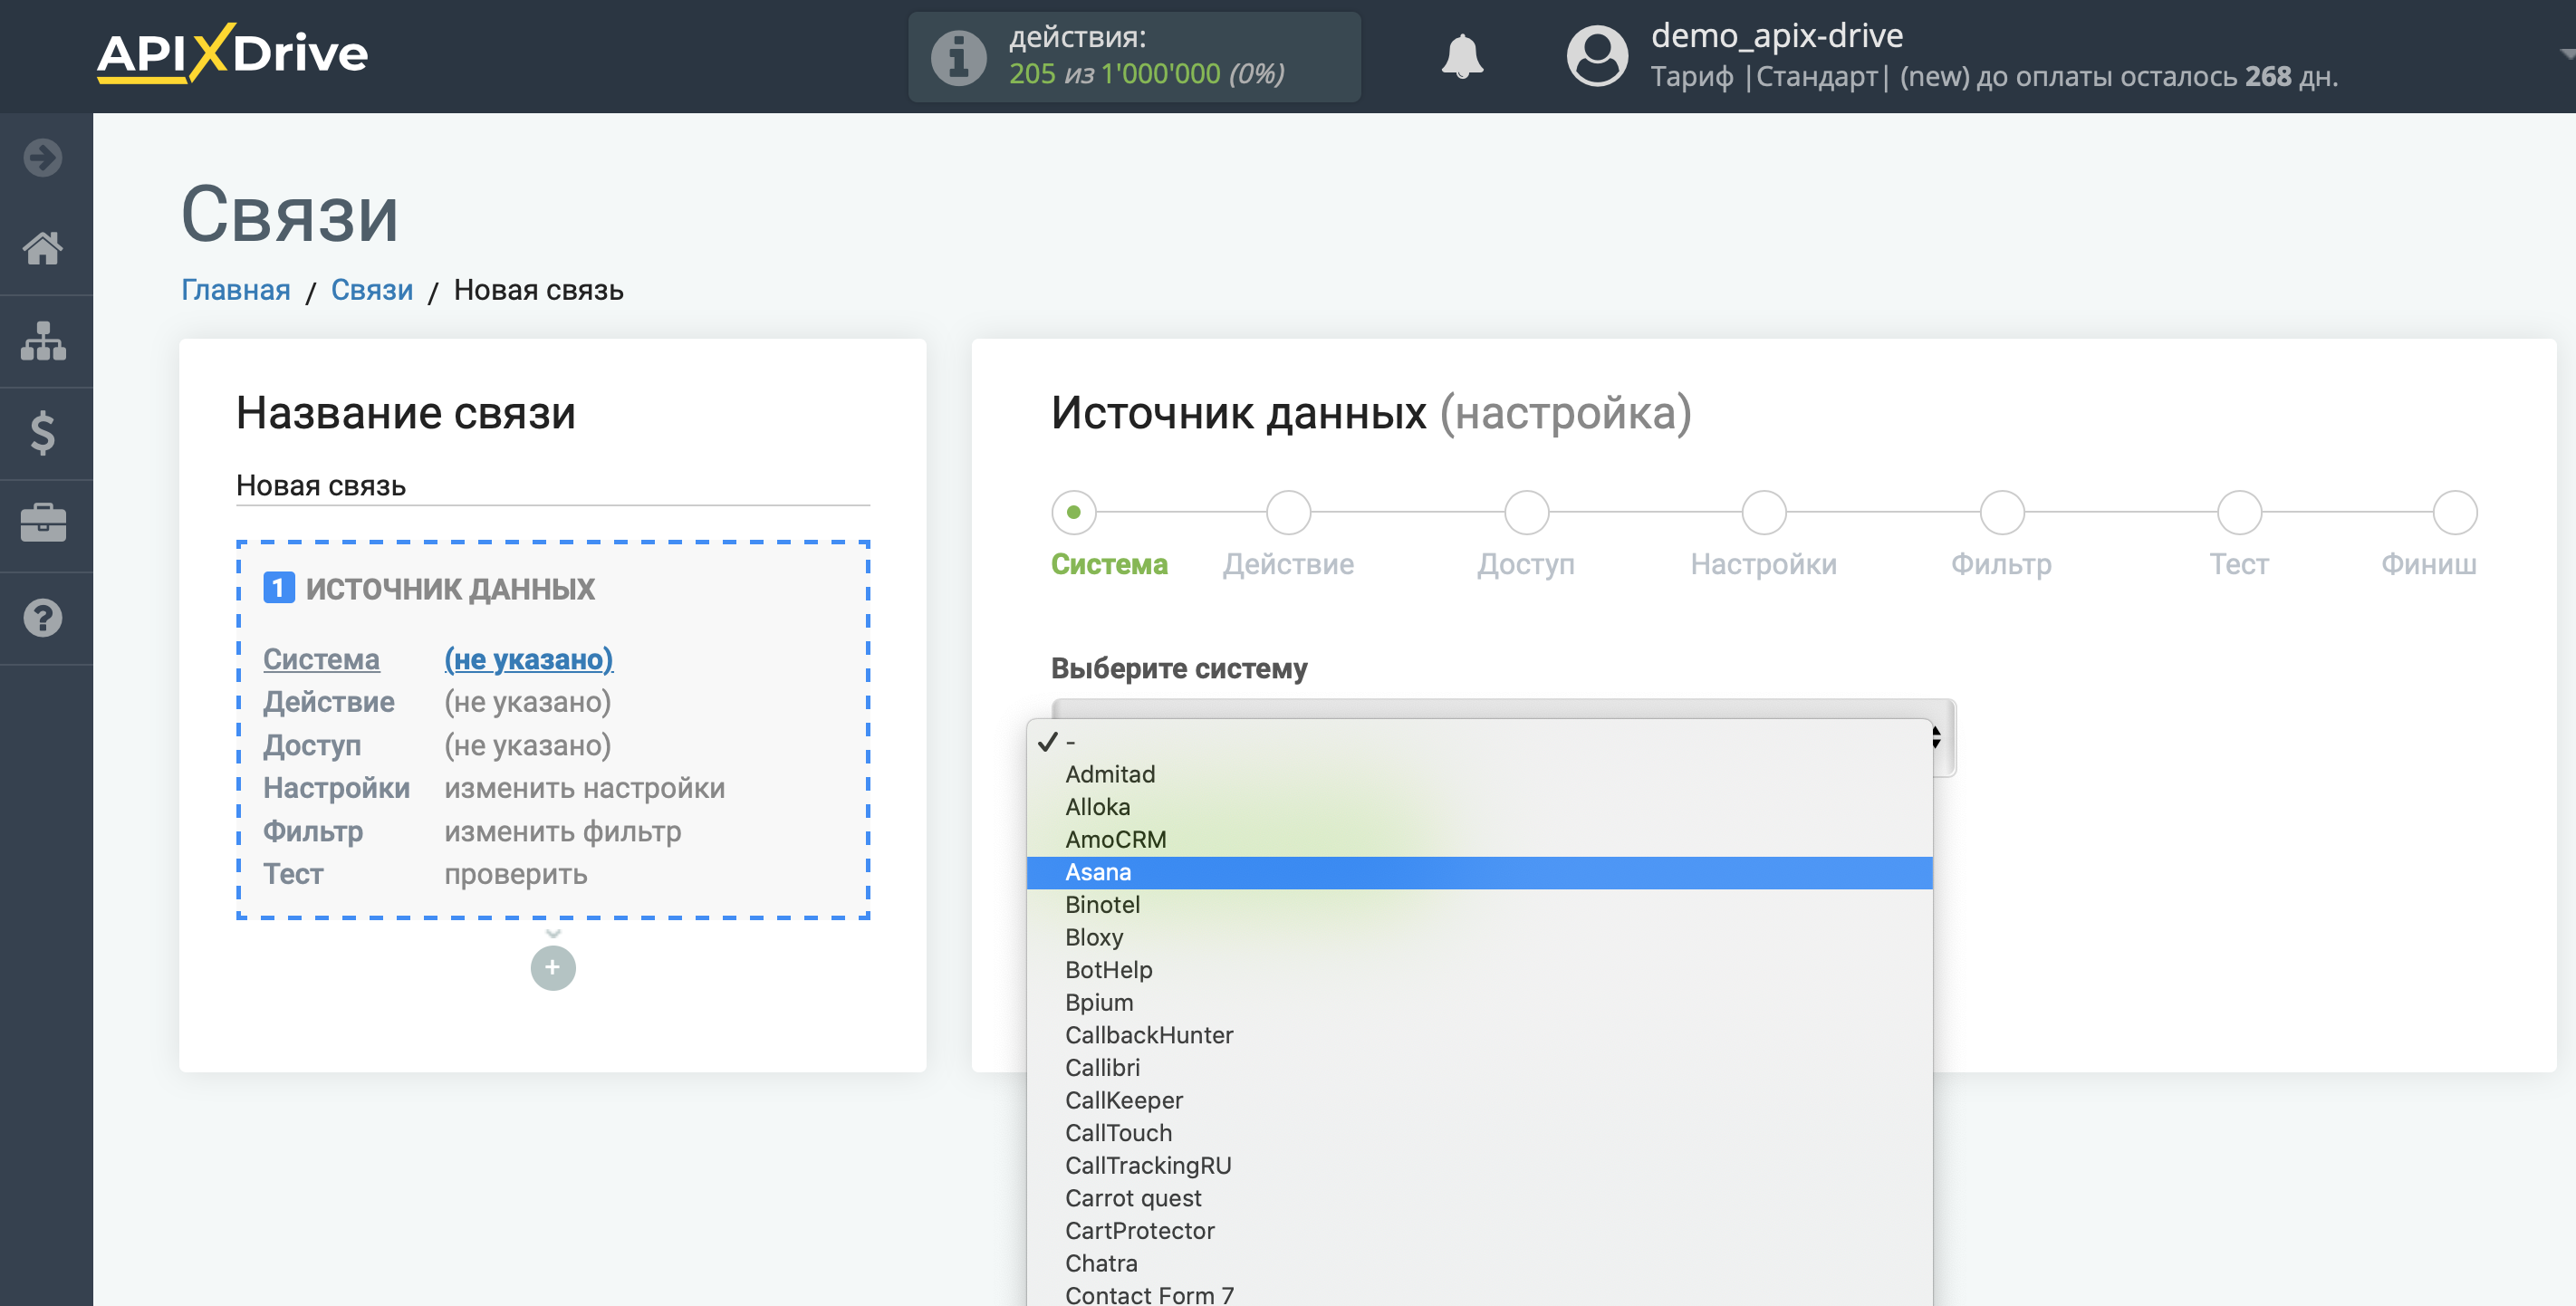Choose Chatra from the system list
Viewport: 2576px width, 1306px height.
tap(1479, 1263)
